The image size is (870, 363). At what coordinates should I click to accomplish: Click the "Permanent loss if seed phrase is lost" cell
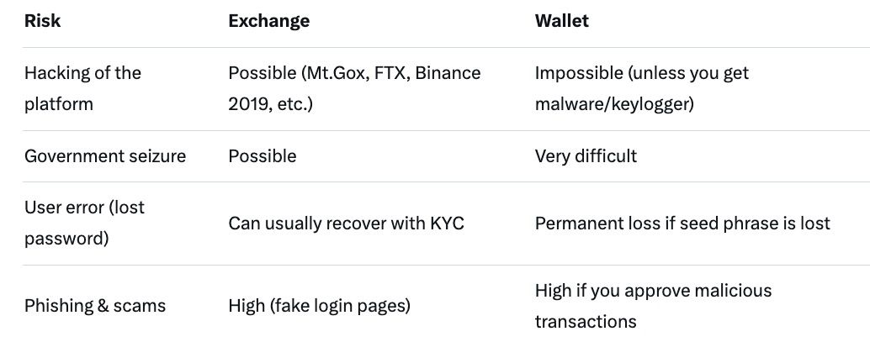click(682, 224)
